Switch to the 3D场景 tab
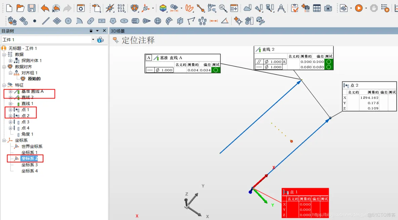Screen dimensions: 398x220 (x=118, y=31)
